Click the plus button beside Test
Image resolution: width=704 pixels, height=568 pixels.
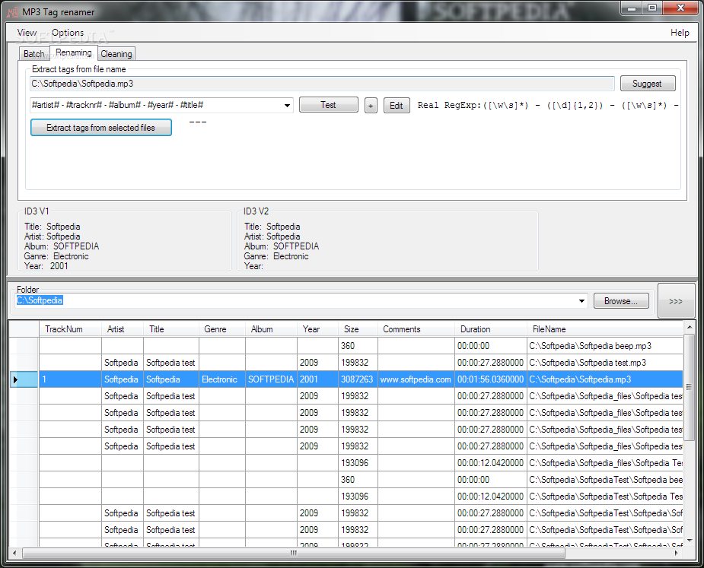(x=371, y=106)
